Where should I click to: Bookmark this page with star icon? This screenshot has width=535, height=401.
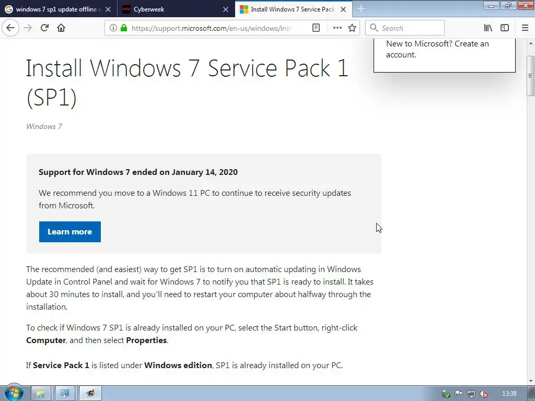[352, 28]
